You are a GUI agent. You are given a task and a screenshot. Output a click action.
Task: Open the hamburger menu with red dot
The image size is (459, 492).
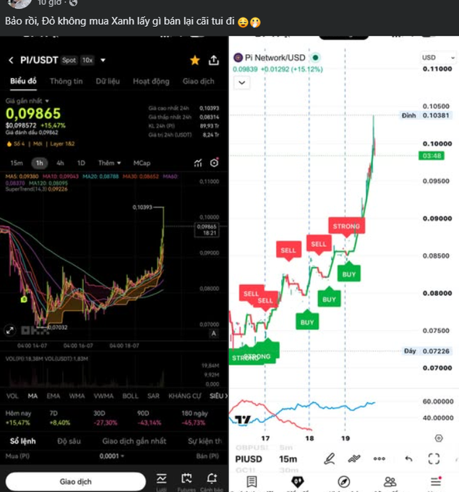click(436, 481)
